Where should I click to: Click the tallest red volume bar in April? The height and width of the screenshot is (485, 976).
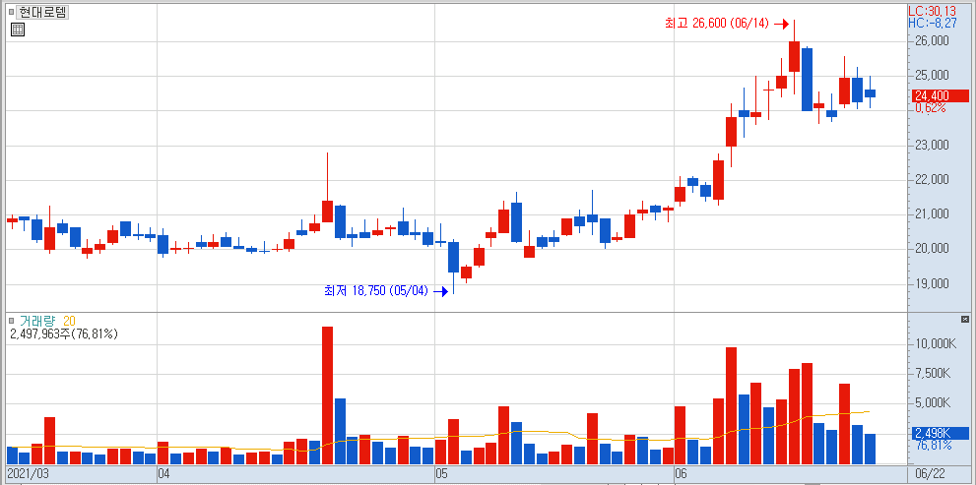(x=327, y=395)
